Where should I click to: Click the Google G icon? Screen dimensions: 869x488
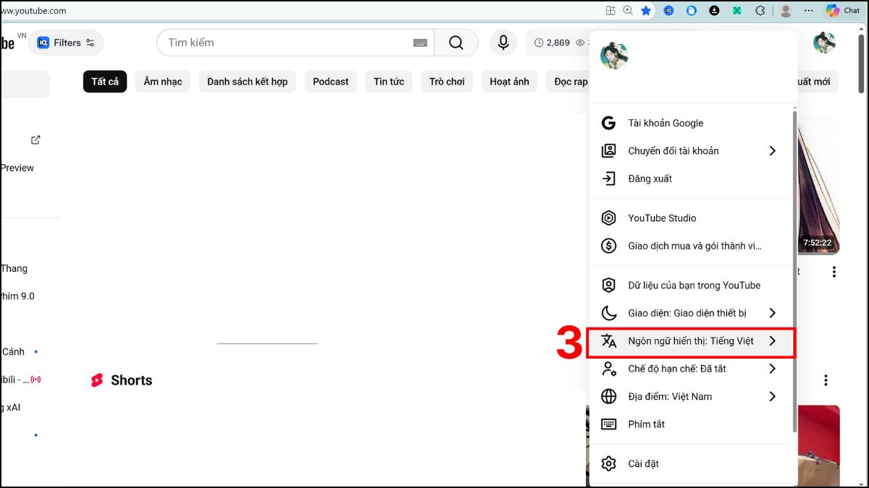coord(608,123)
